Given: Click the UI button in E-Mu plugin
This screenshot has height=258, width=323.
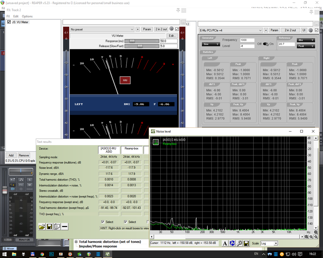Looking at the screenshot, I should 304,30.
